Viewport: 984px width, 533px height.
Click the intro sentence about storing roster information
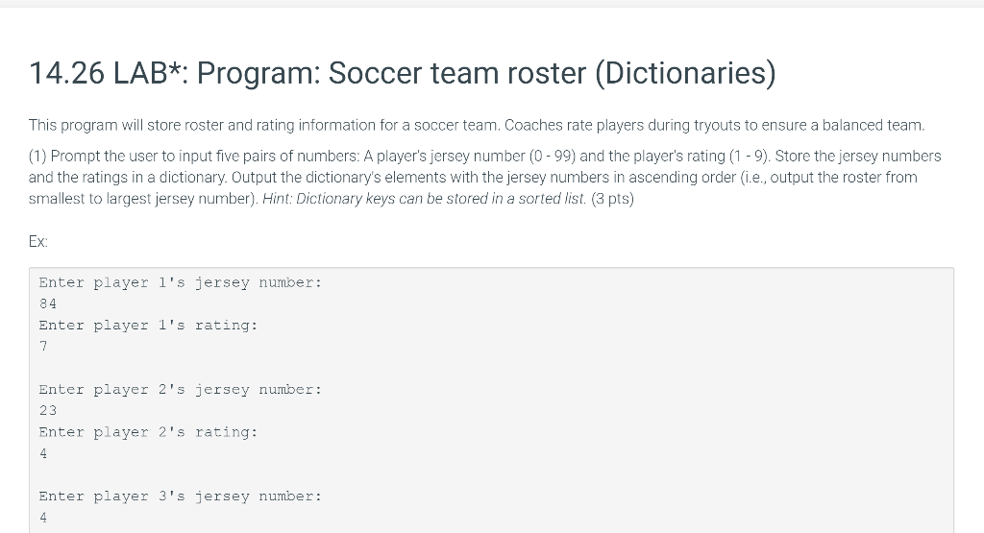(x=477, y=126)
